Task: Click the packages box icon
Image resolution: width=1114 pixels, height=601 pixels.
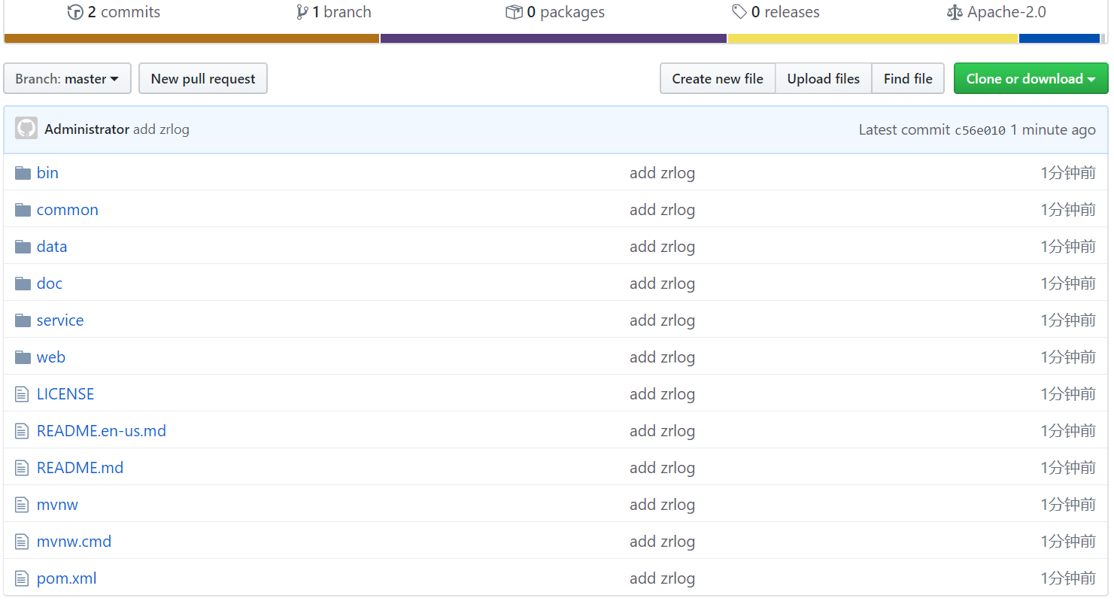Action: [514, 12]
